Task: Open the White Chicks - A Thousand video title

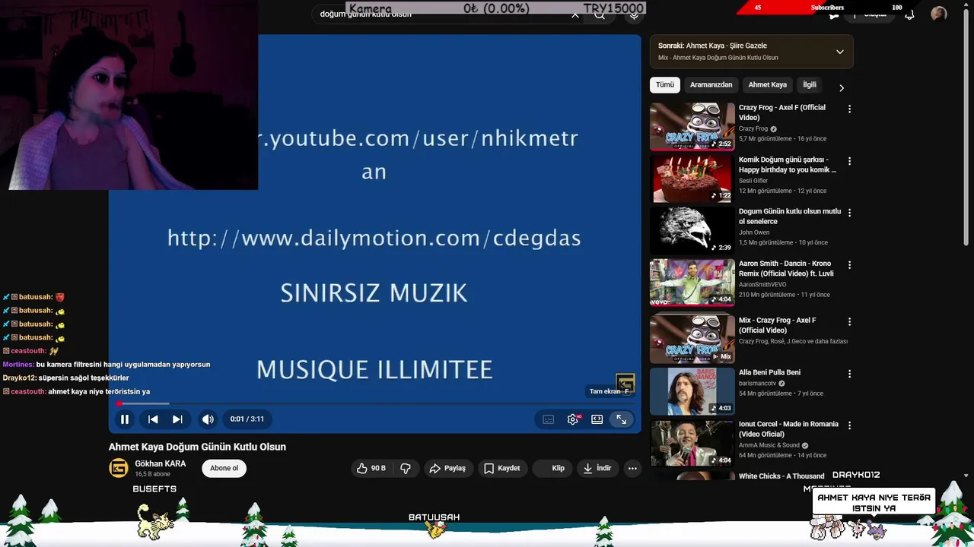Action: [781, 476]
